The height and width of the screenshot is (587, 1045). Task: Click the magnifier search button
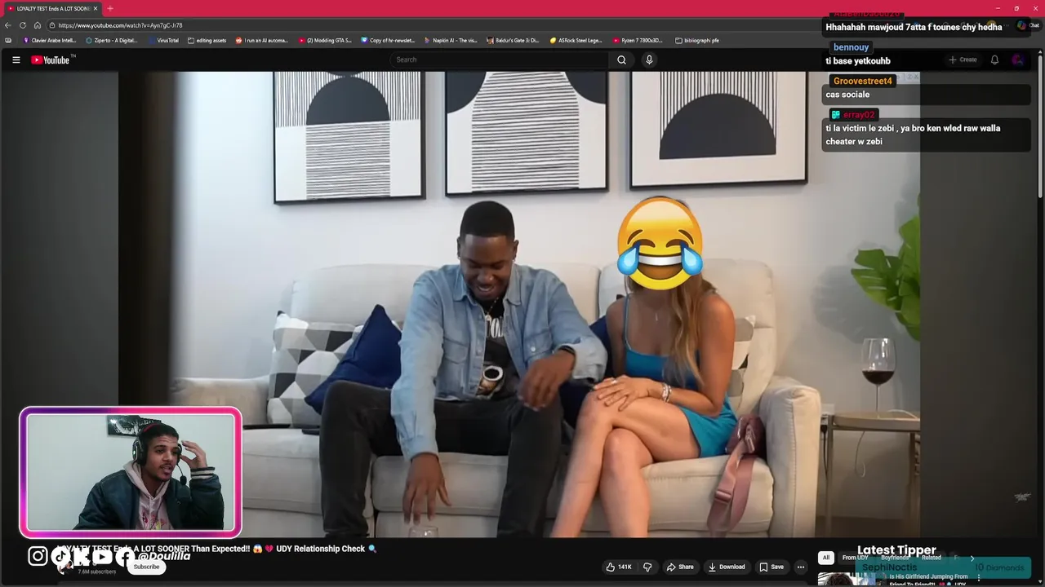(x=621, y=60)
